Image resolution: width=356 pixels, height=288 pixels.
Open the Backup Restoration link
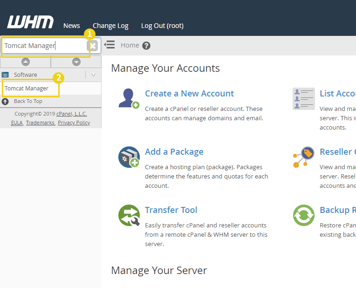[x=338, y=210]
